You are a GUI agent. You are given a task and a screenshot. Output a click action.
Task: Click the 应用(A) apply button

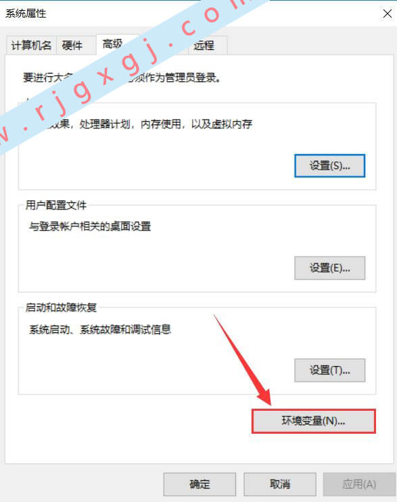coord(359,484)
